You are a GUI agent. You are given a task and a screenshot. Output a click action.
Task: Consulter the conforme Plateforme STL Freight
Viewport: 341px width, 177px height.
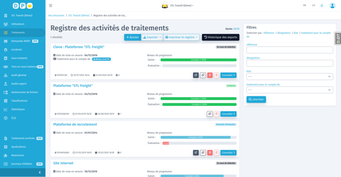click(x=228, y=114)
